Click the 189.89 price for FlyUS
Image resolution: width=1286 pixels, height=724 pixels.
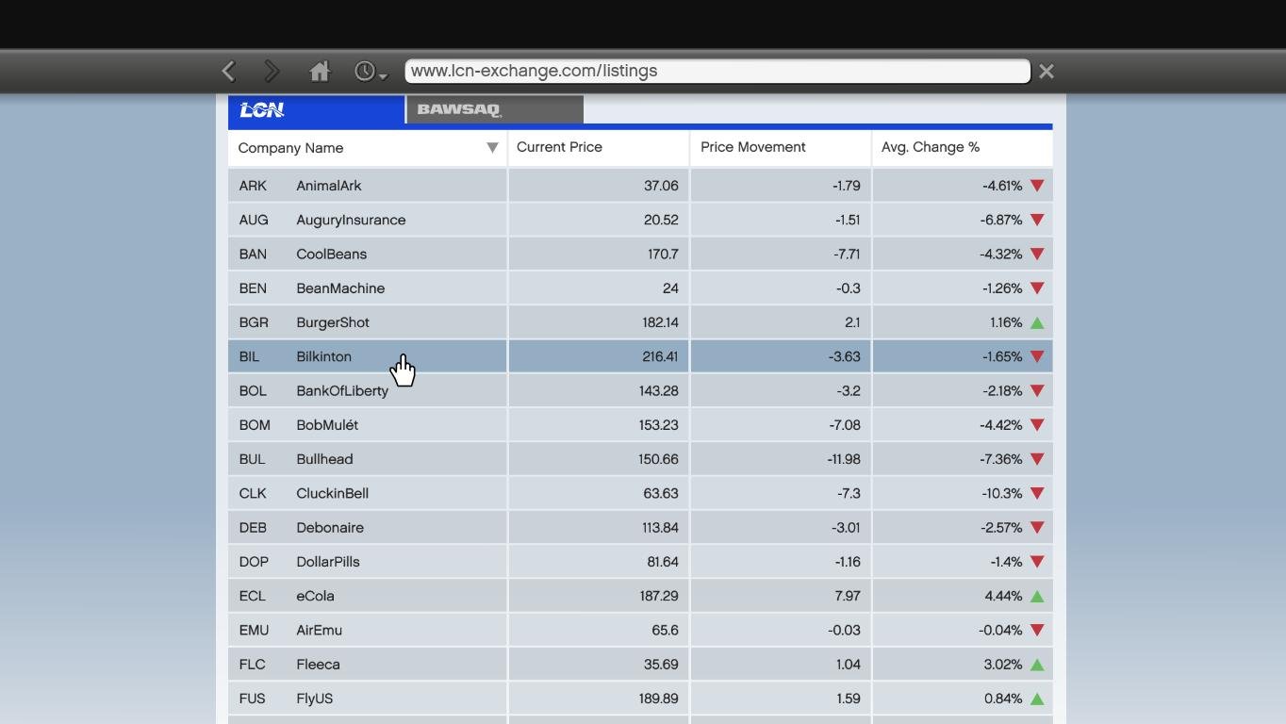659,699
